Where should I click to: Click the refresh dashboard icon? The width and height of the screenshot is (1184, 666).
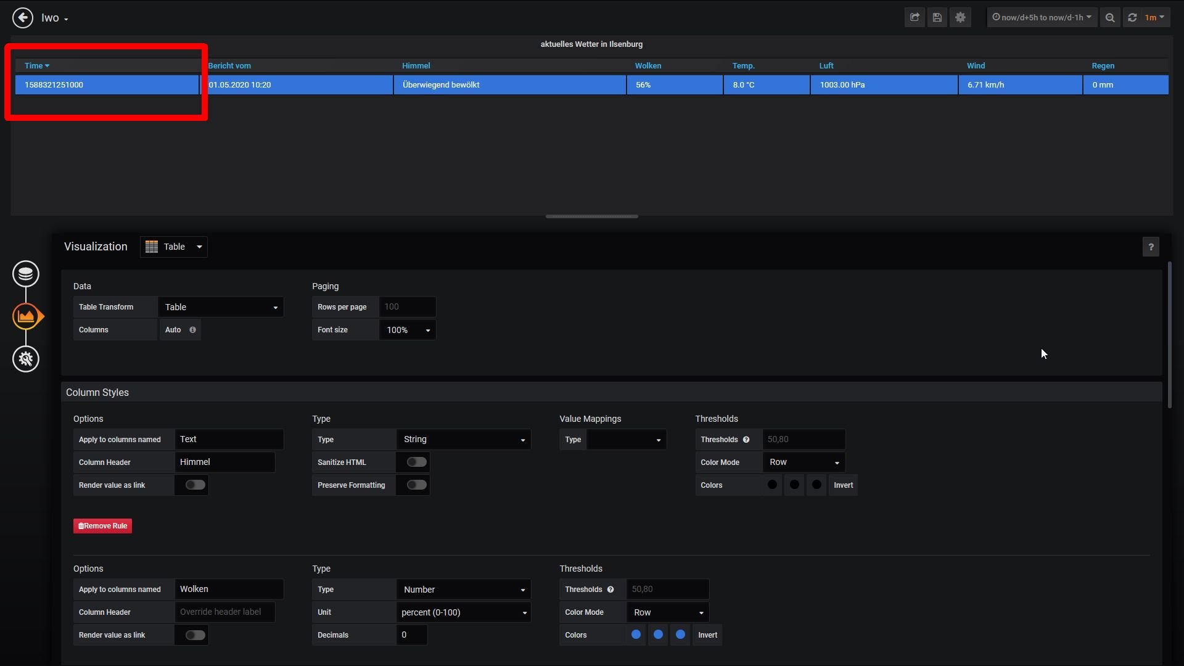tap(1132, 17)
